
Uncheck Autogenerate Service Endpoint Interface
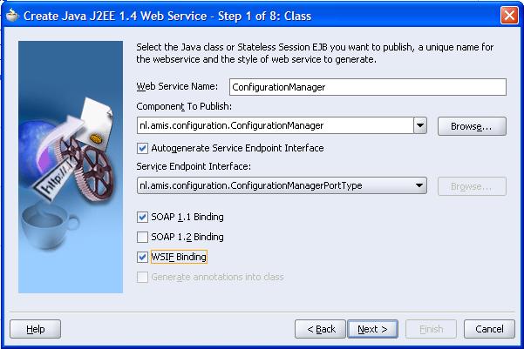[142, 148]
